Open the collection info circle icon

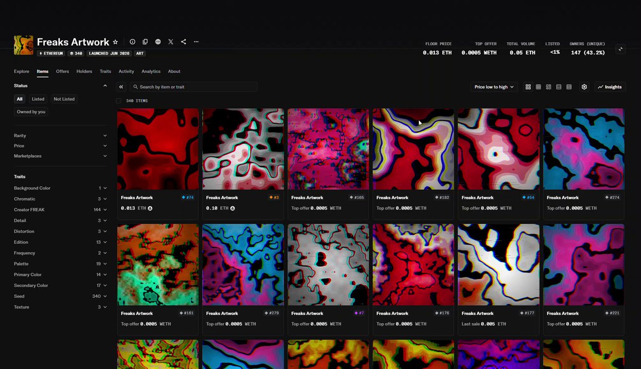pos(132,42)
